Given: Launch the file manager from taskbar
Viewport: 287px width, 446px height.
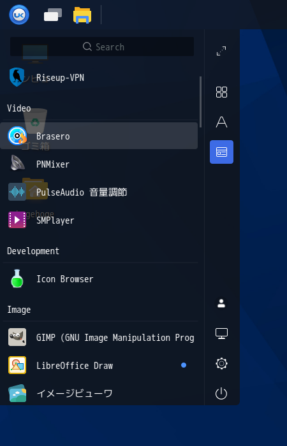Looking at the screenshot, I should tap(82, 15).
